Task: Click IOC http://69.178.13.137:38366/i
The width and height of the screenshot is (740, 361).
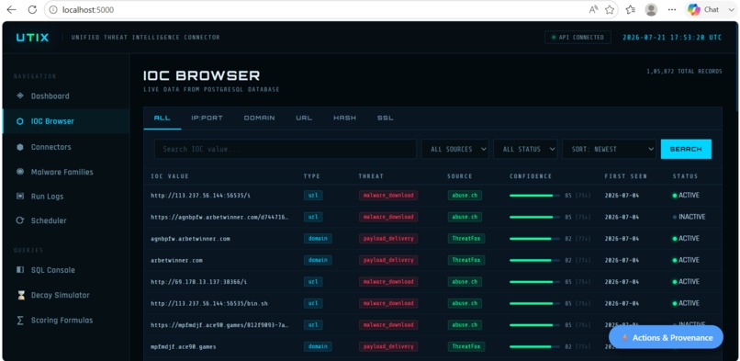Action: 198,282
